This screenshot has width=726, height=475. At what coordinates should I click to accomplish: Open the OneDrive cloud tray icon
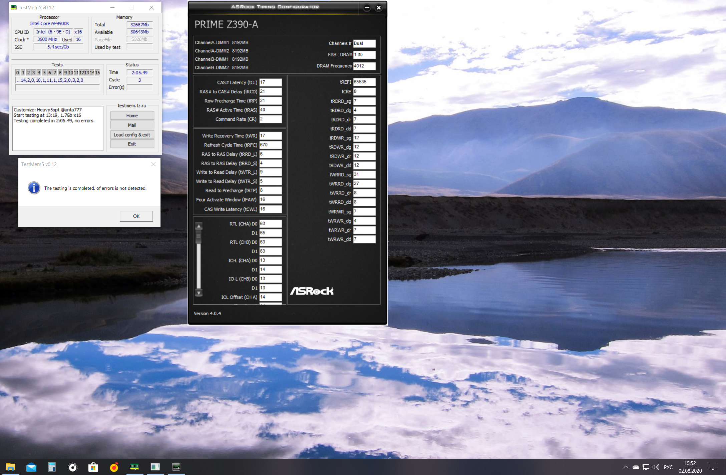pos(636,467)
